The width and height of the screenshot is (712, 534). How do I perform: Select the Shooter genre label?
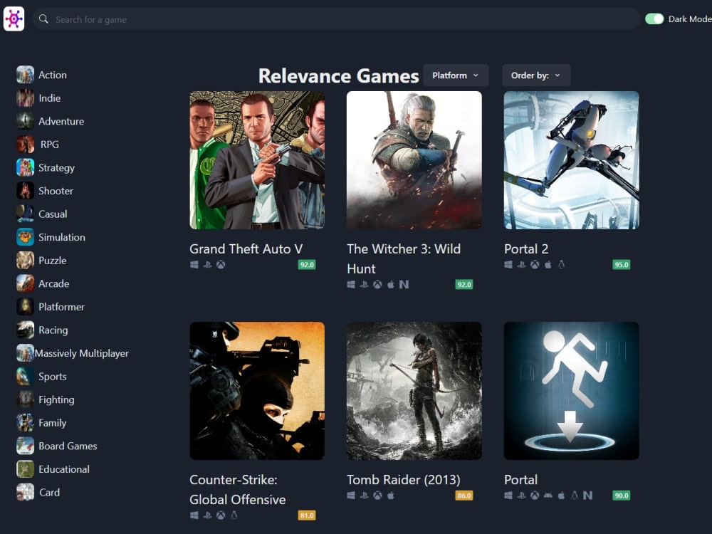point(56,191)
